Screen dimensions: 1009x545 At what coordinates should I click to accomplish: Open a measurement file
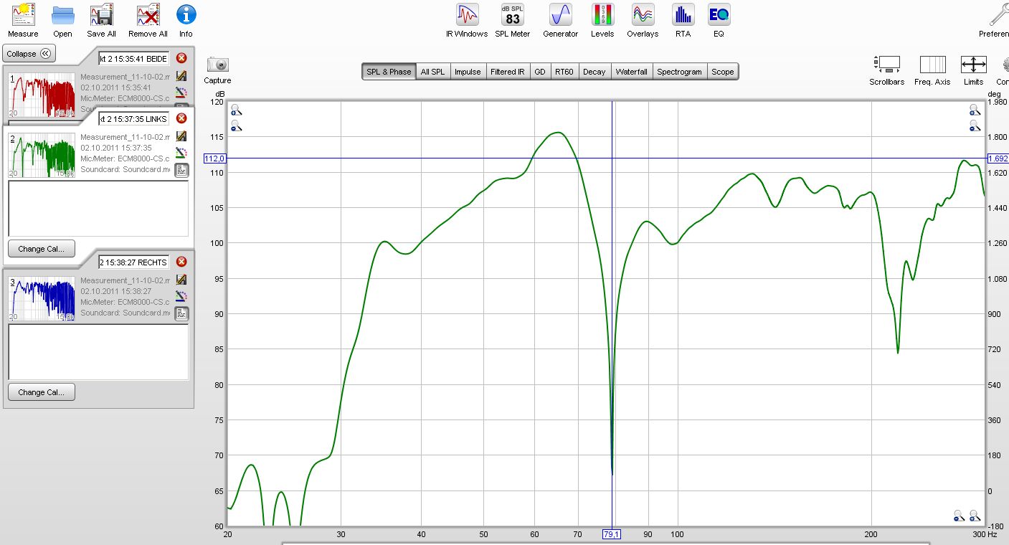tap(62, 20)
